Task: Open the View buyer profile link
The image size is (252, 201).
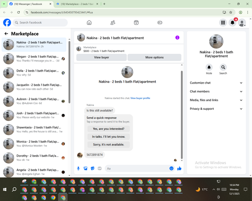Action: (x=140, y=98)
